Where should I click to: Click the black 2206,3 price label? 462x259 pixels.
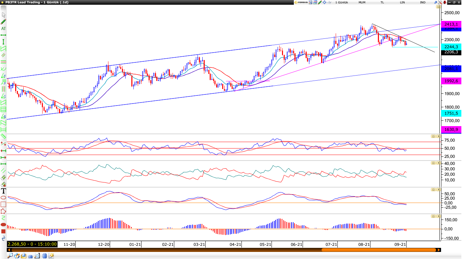[451, 52]
